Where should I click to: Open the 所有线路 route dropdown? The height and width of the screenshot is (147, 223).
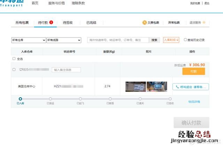(x=64, y=40)
